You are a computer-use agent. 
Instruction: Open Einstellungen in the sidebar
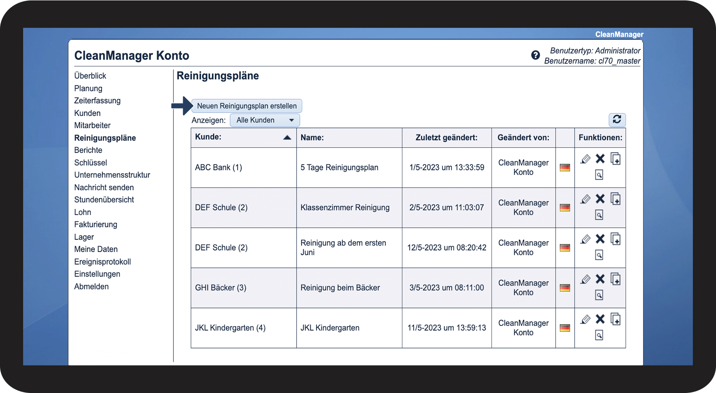pyautogui.click(x=97, y=274)
